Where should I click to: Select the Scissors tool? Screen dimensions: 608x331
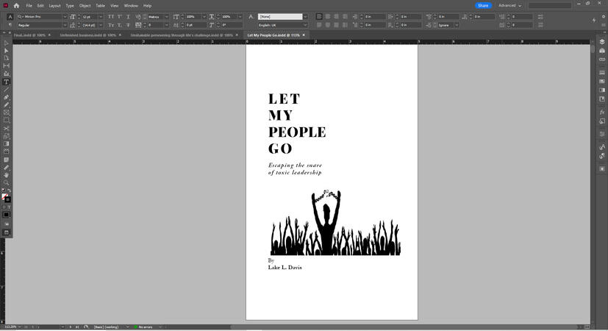pos(7,128)
